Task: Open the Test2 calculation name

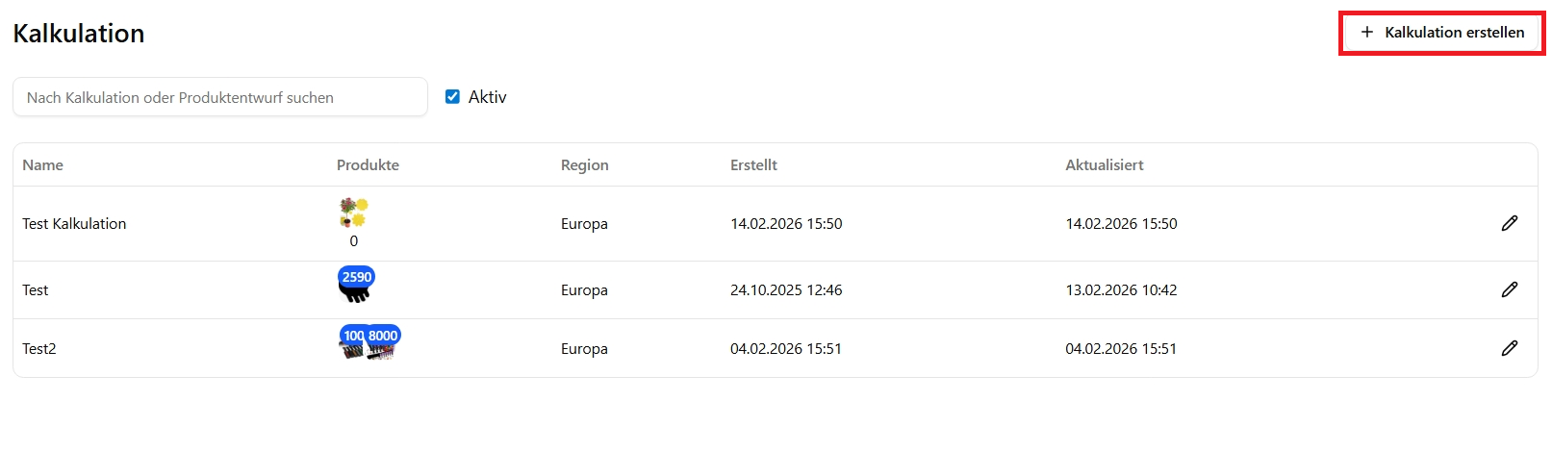Action: [x=39, y=349]
